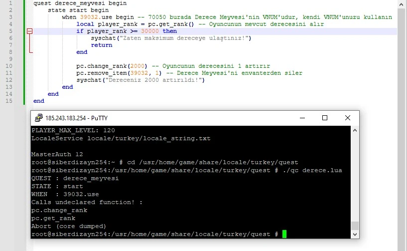Click the return keyword on line 7

101,45
